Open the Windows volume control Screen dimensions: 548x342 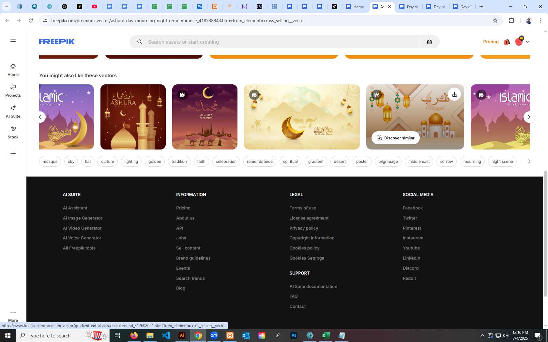click(x=506, y=335)
